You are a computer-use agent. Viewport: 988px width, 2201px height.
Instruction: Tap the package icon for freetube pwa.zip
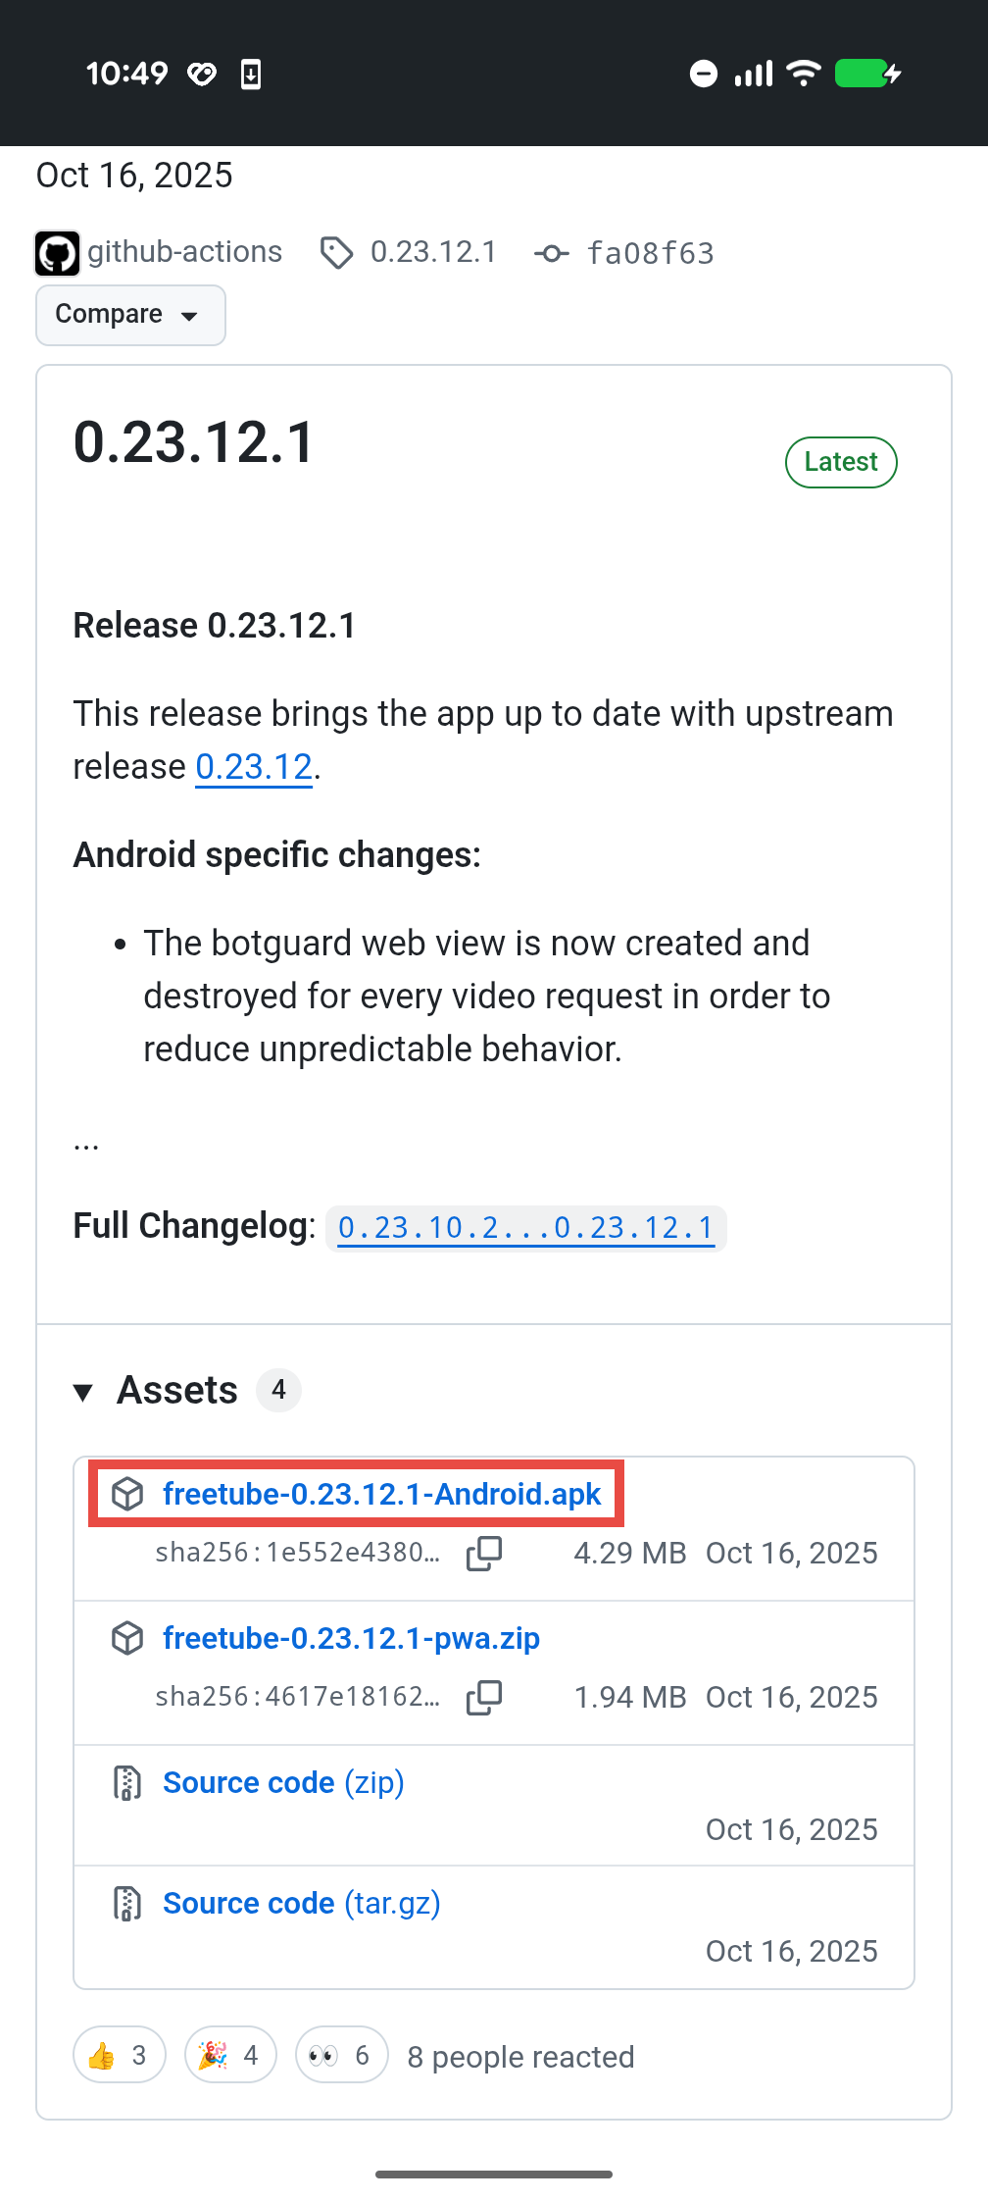point(127,1638)
